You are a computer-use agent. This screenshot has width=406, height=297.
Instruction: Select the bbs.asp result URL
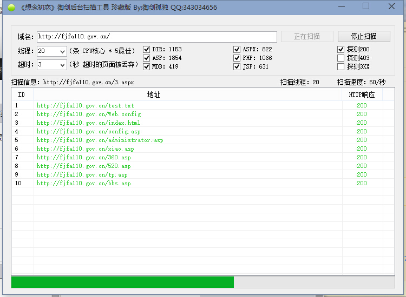(83, 183)
